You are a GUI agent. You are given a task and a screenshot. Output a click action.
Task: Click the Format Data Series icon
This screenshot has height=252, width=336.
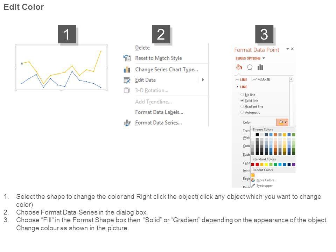coord(127,122)
